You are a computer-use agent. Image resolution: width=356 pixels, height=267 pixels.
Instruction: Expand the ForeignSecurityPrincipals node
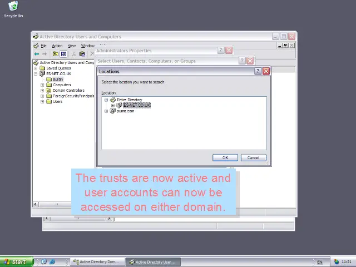pos(42,96)
